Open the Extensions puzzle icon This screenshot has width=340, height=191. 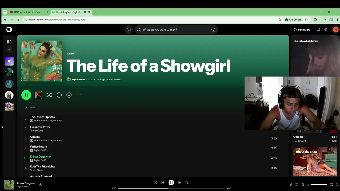(x=315, y=20)
